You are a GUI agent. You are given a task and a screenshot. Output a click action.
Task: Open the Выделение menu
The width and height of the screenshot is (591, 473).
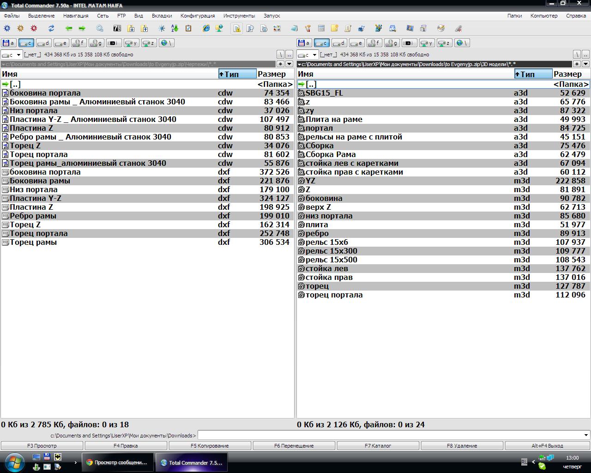point(42,16)
